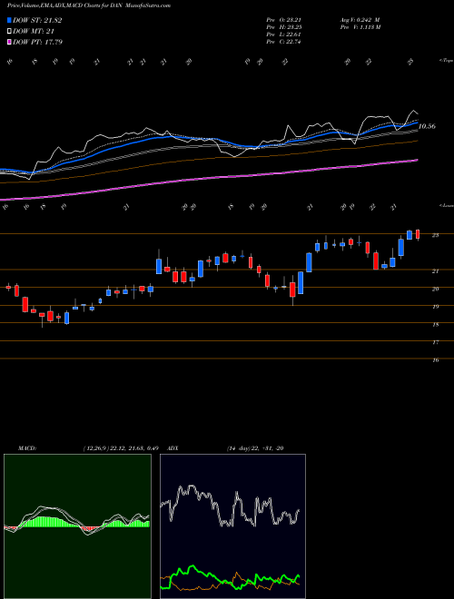Click the price axis label 19

pos(435,307)
